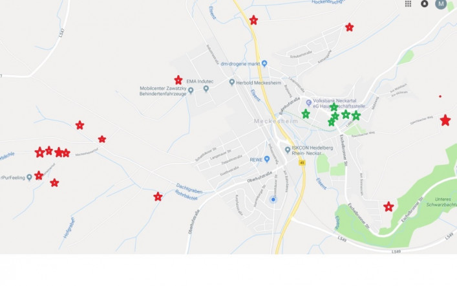Click the Volksbank Neckartal purple pin

click(x=308, y=103)
